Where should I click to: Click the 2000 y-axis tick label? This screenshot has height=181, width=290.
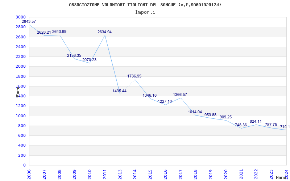tap(21, 67)
